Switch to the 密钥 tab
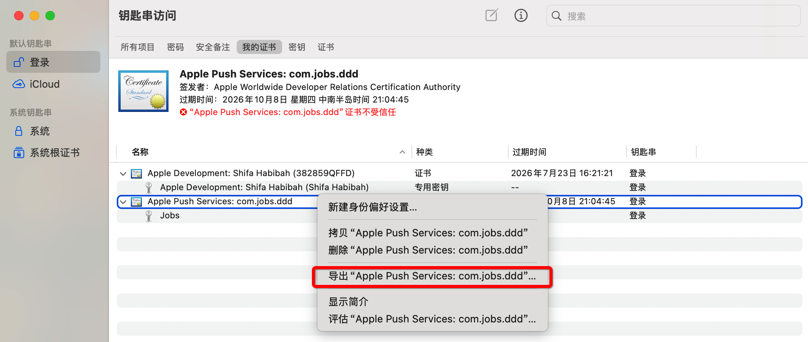The width and height of the screenshot is (808, 342). click(x=297, y=47)
